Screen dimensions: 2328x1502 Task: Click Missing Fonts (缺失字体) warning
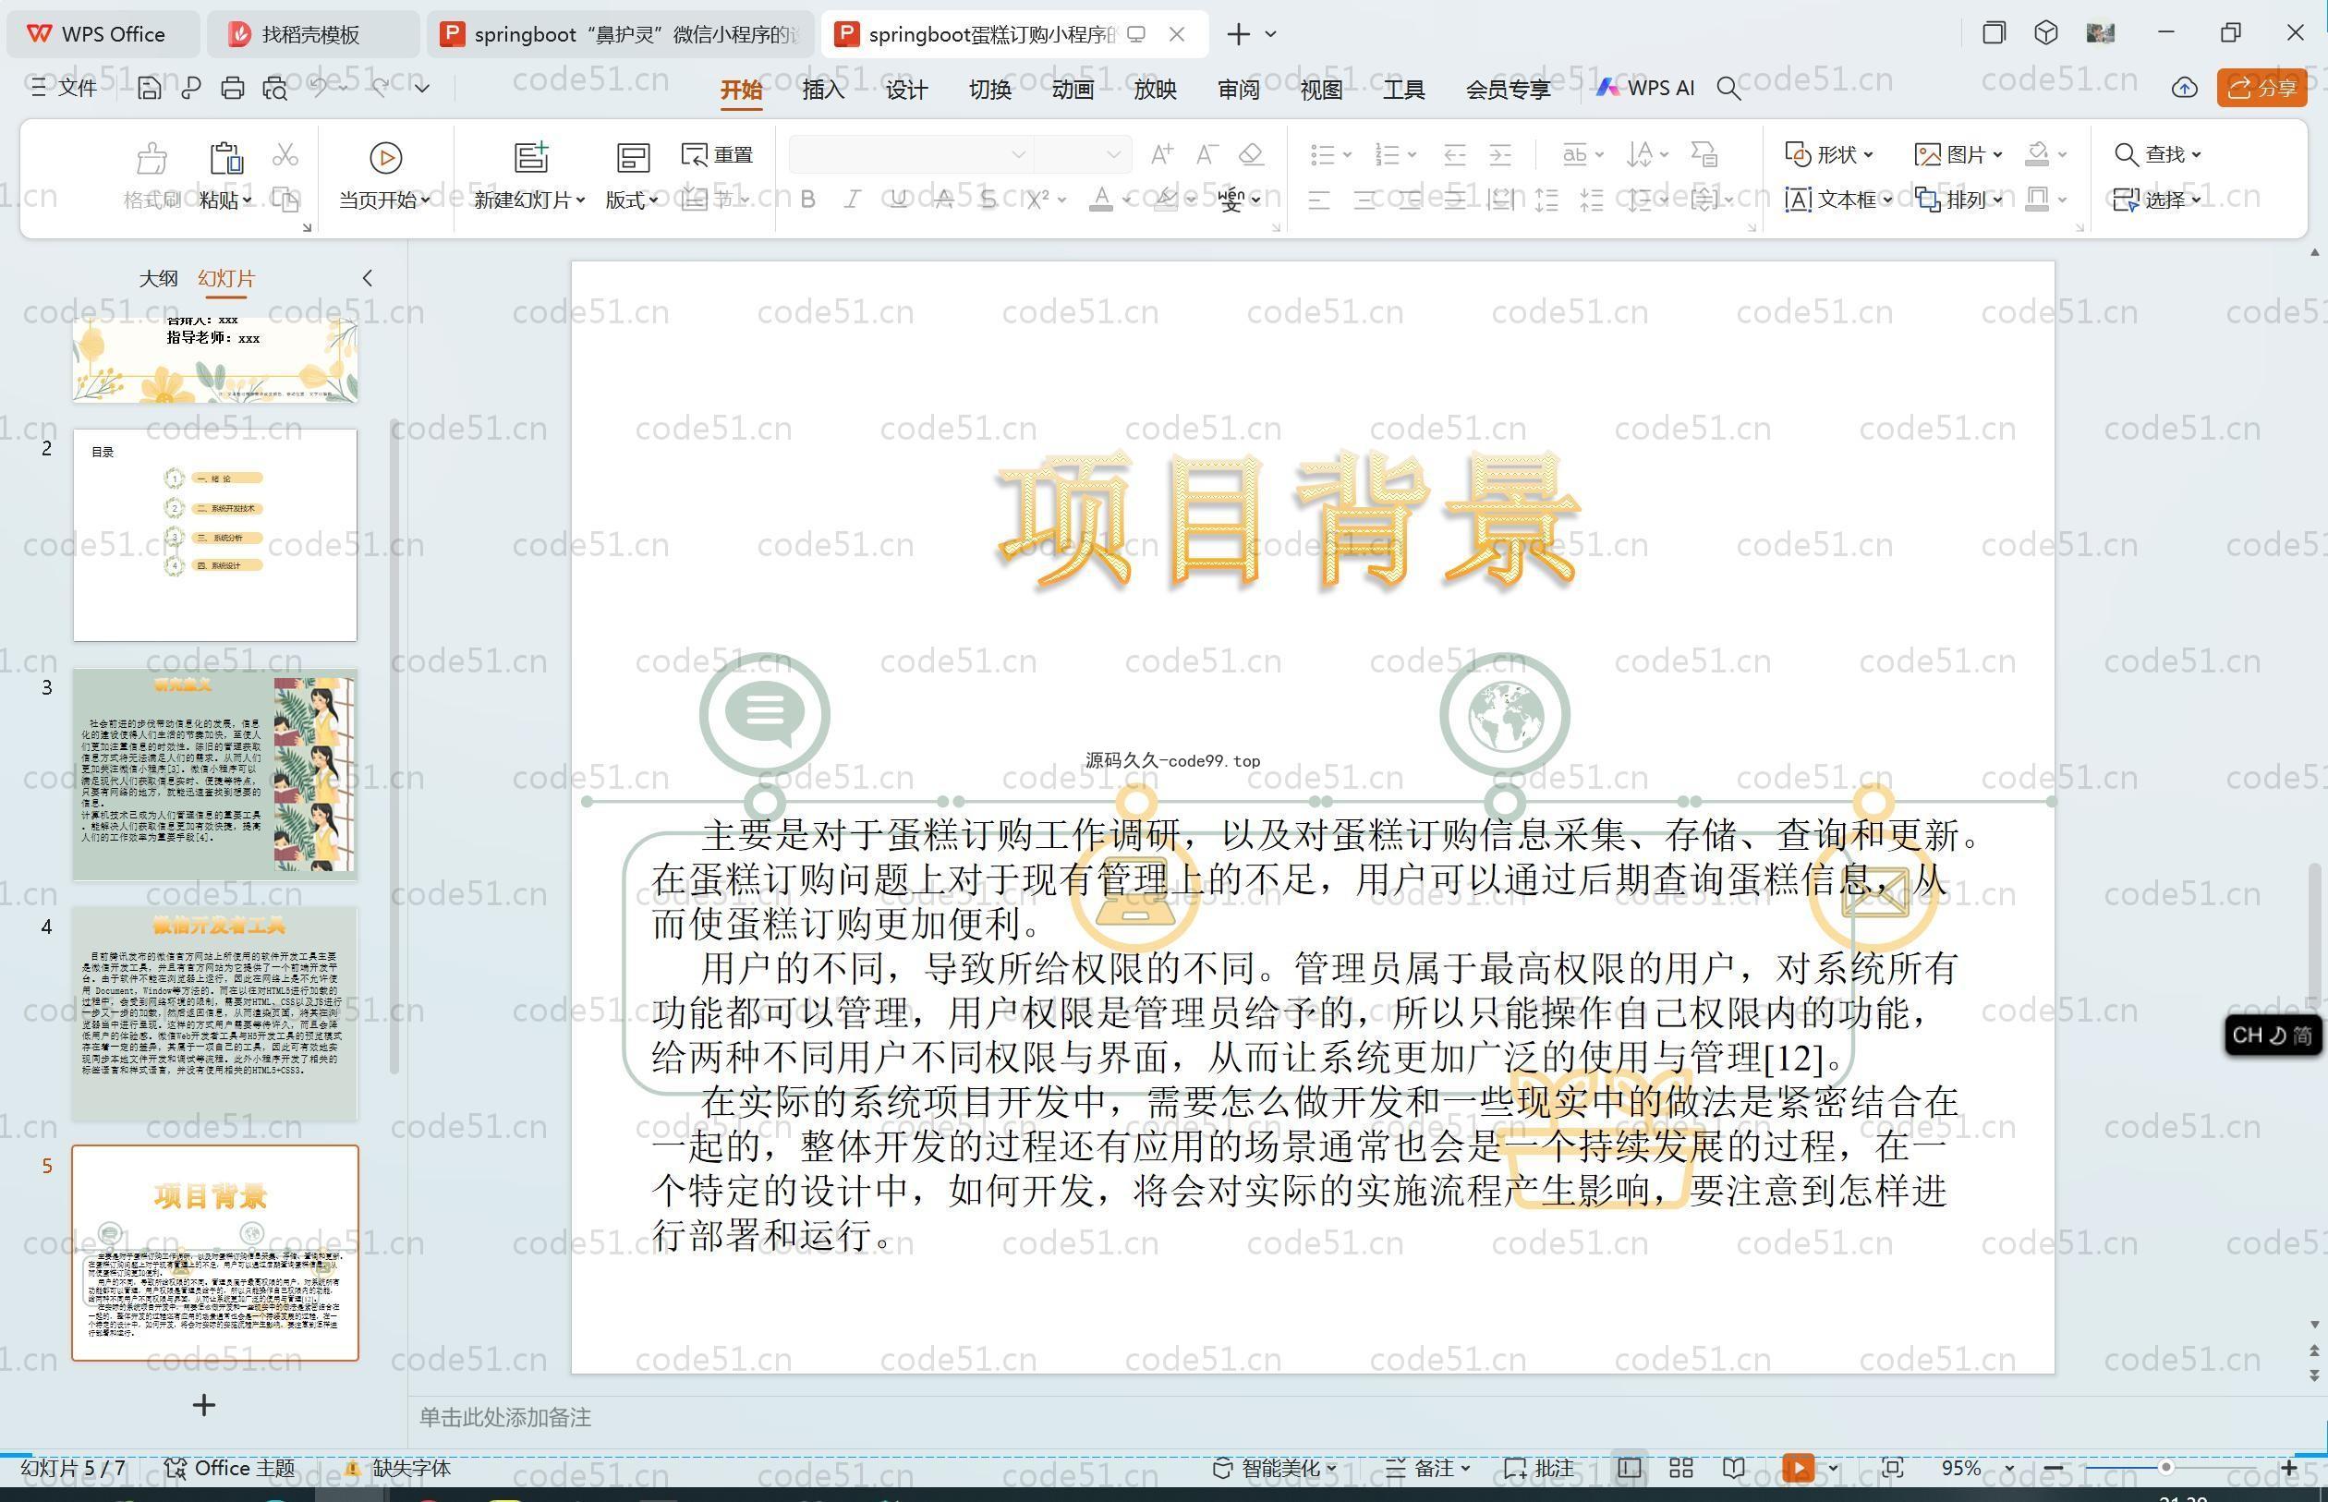397,1468
